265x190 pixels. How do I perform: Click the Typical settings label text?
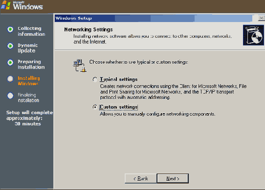119,79
